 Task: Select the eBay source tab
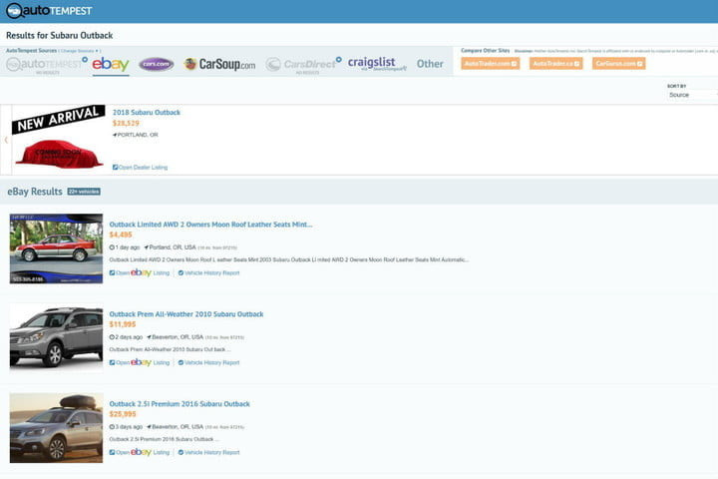tap(111, 65)
